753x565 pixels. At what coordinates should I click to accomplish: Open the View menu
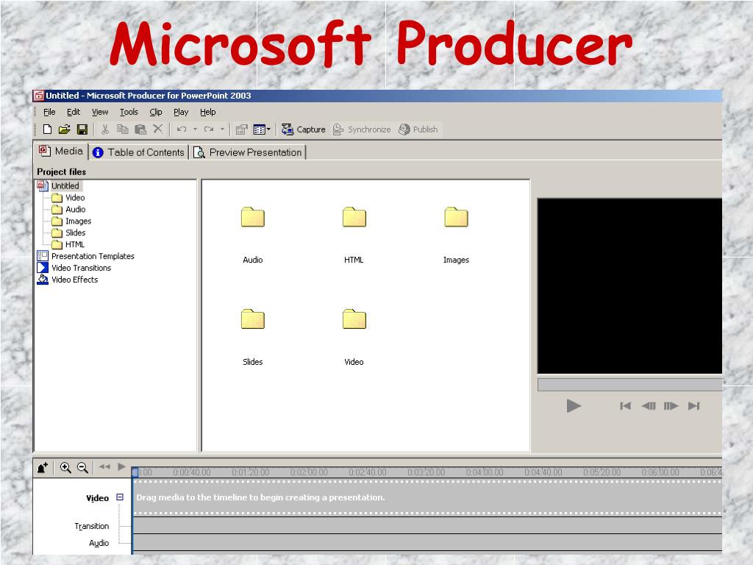tap(100, 112)
